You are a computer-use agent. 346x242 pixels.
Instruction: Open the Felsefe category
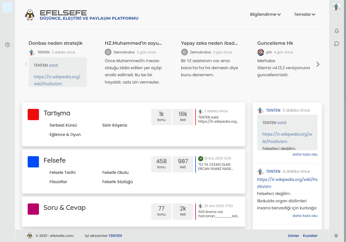coord(54,160)
